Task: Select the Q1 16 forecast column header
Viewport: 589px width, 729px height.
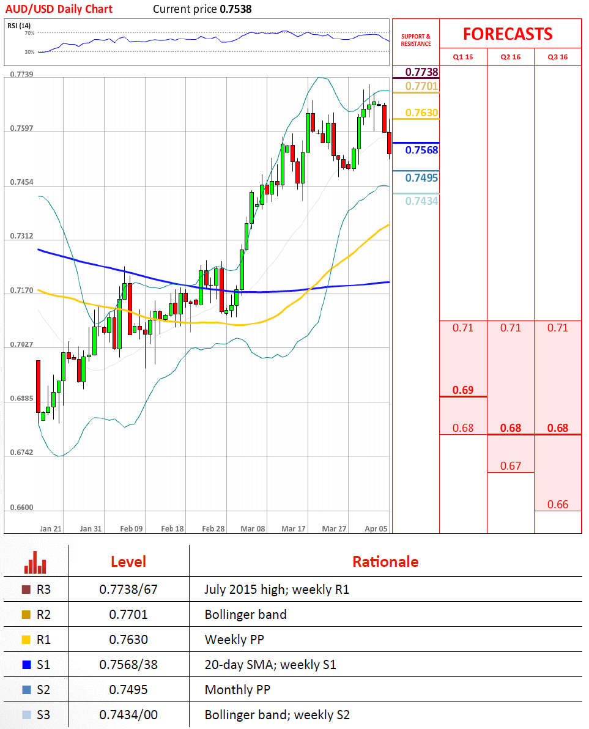Action: (x=463, y=57)
